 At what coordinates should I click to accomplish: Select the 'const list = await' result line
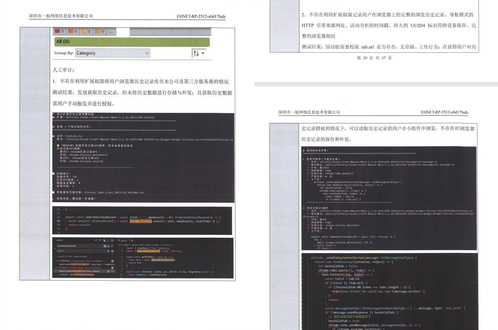76,275
